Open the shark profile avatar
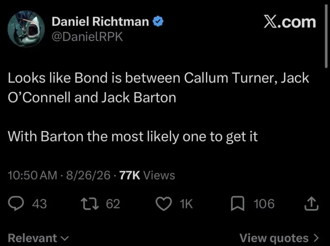Viewport: 330px width, 246px height. tap(26, 28)
